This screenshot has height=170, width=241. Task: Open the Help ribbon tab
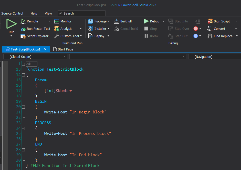click(34, 14)
